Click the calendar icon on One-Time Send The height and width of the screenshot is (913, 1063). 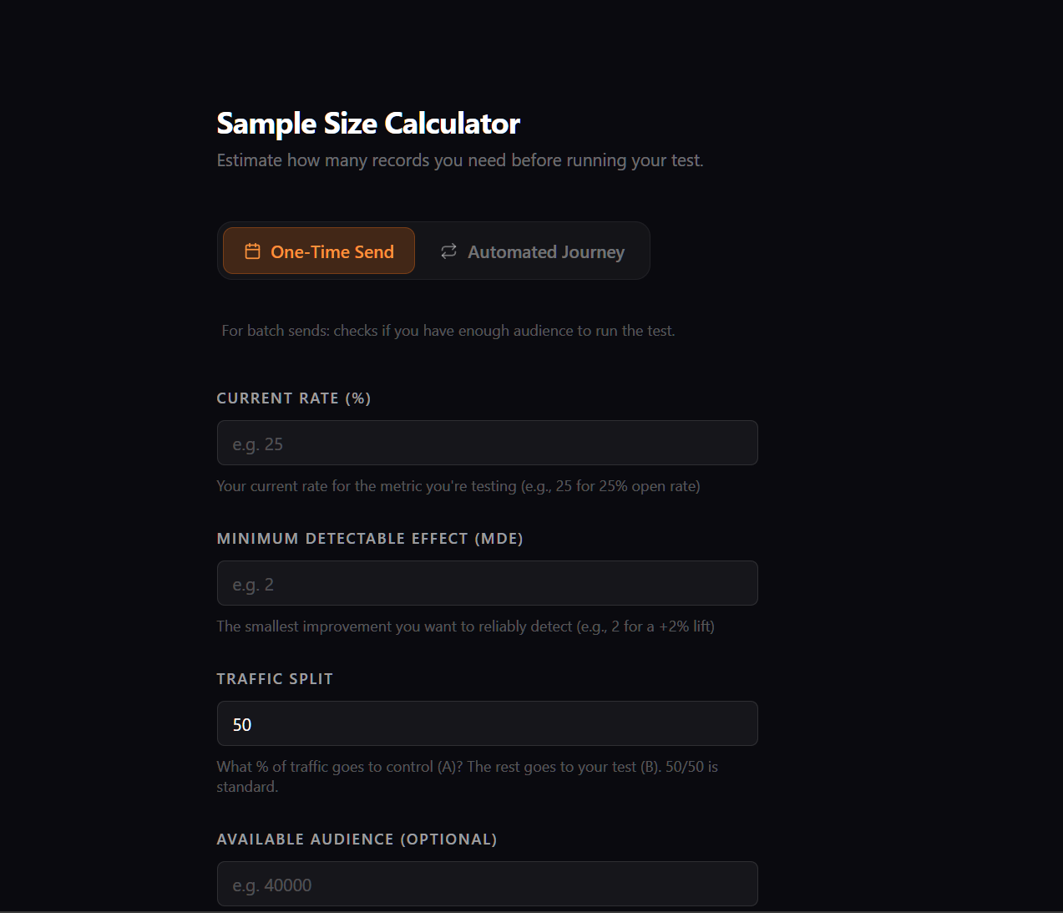tap(252, 251)
